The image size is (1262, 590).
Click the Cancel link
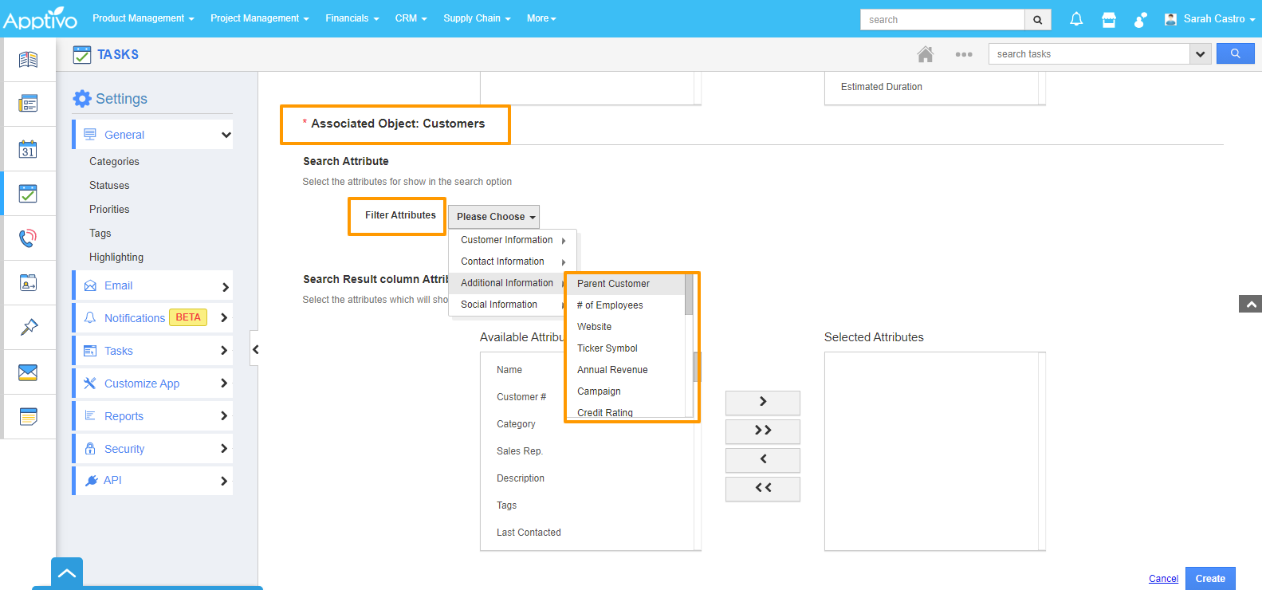[1163, 579]
